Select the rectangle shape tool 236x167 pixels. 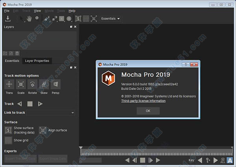pos(62,19)
